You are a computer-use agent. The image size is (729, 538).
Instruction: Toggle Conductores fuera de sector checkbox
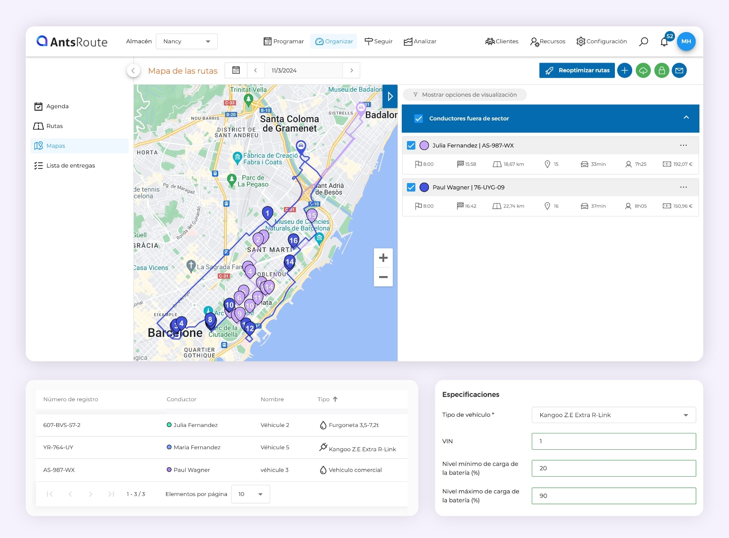tap(419, 119)
